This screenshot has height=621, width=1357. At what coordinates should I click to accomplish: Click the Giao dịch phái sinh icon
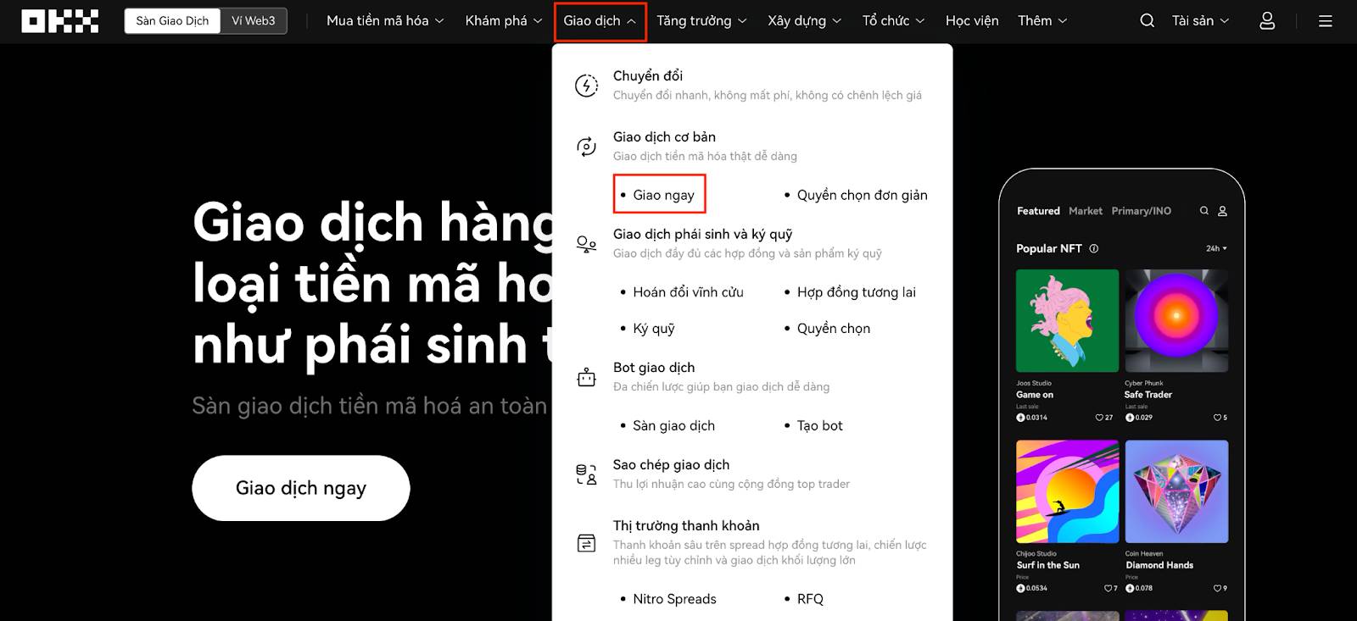[586, 244]
